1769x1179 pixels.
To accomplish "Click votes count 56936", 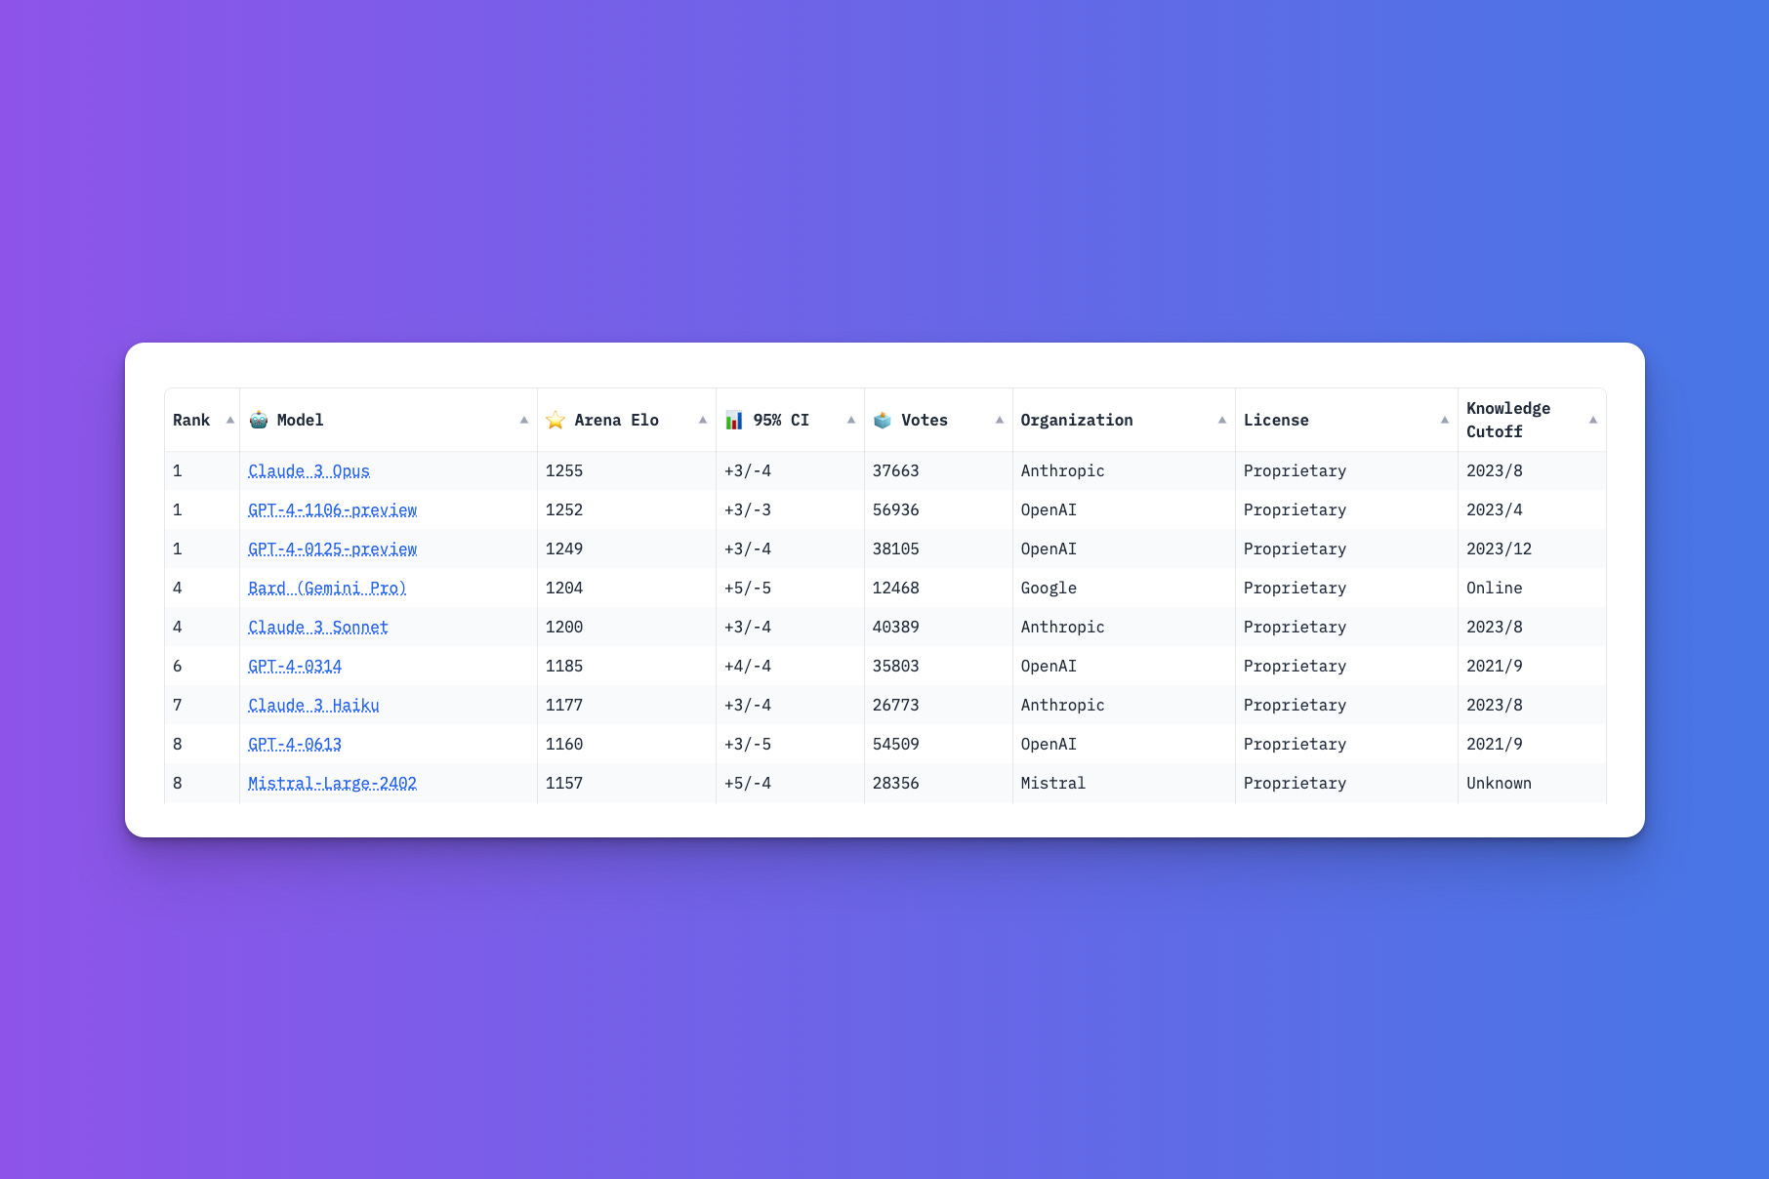I will pyautogui.click(x=896, y=509).
